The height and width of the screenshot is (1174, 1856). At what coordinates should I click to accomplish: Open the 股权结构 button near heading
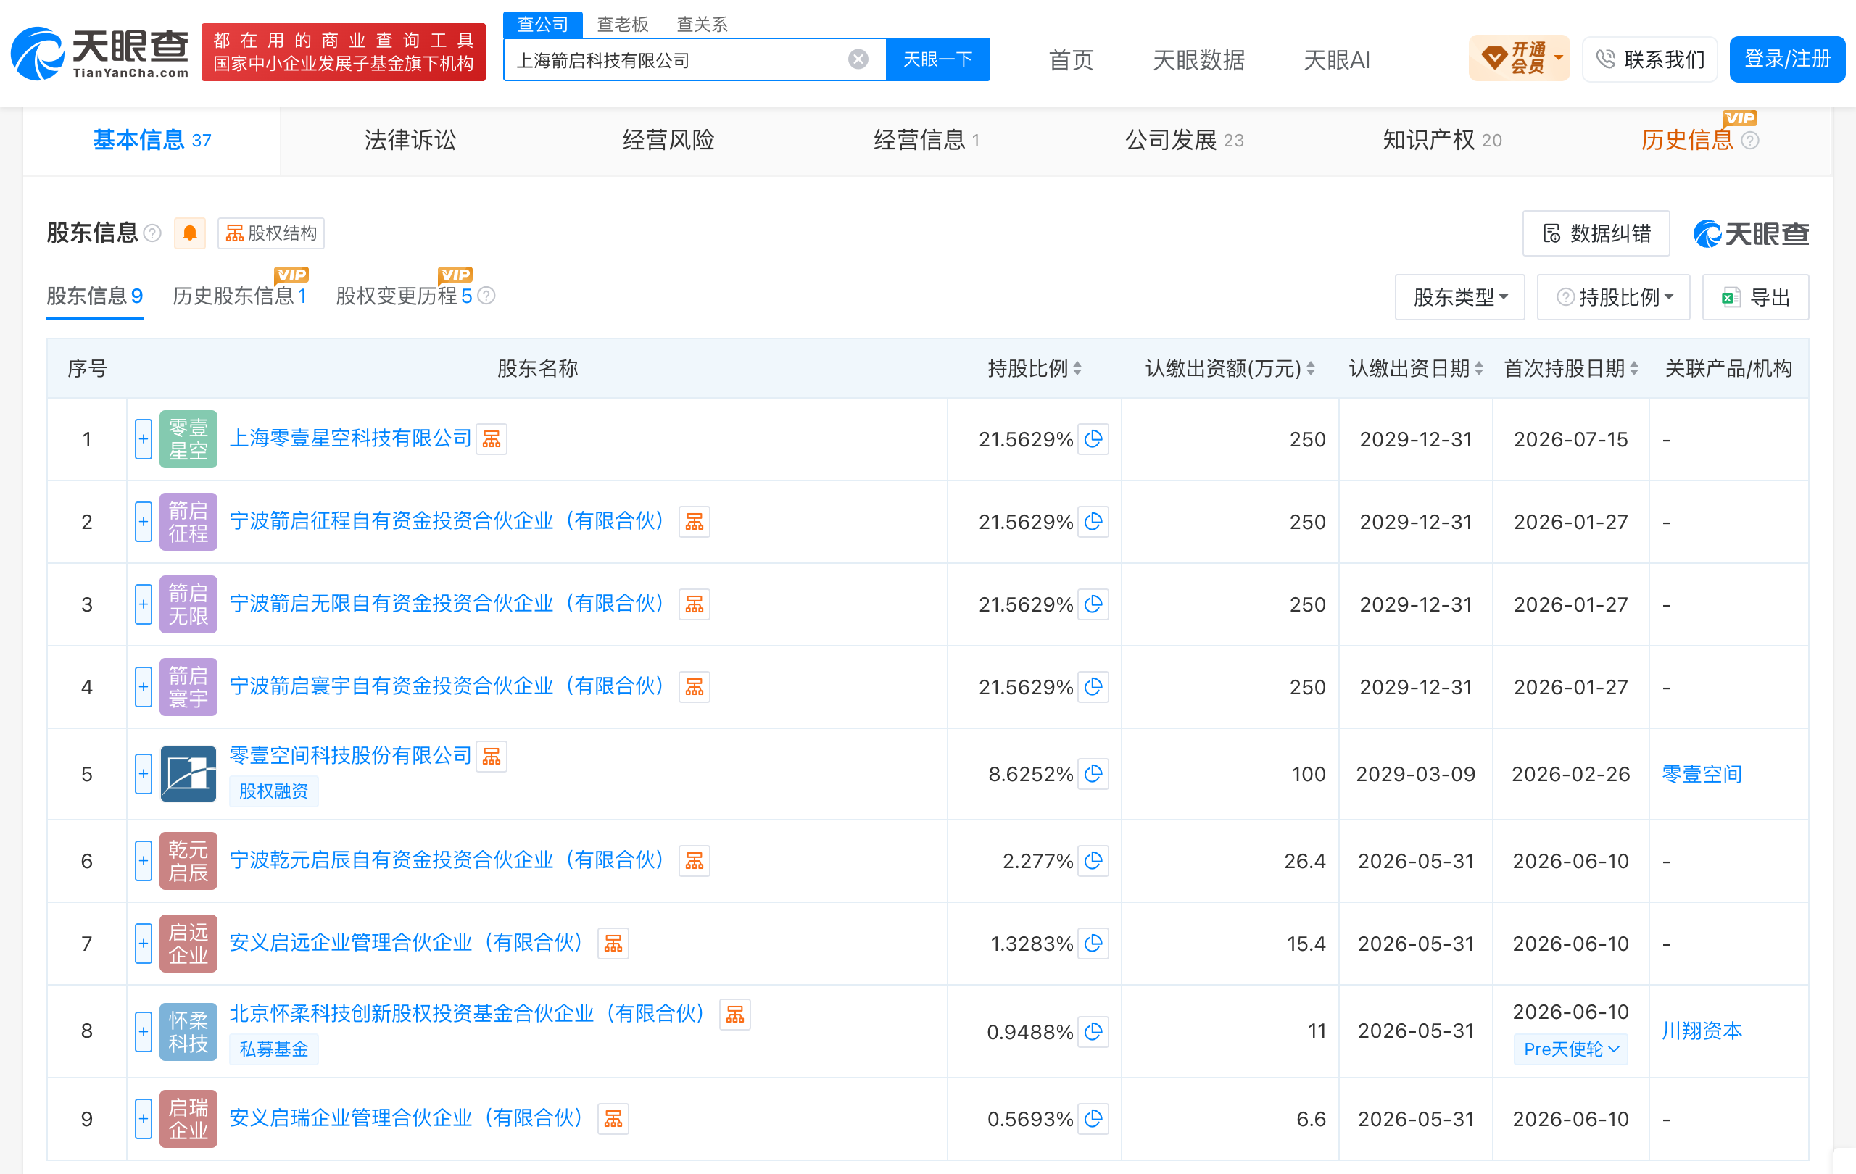point(270,233)
